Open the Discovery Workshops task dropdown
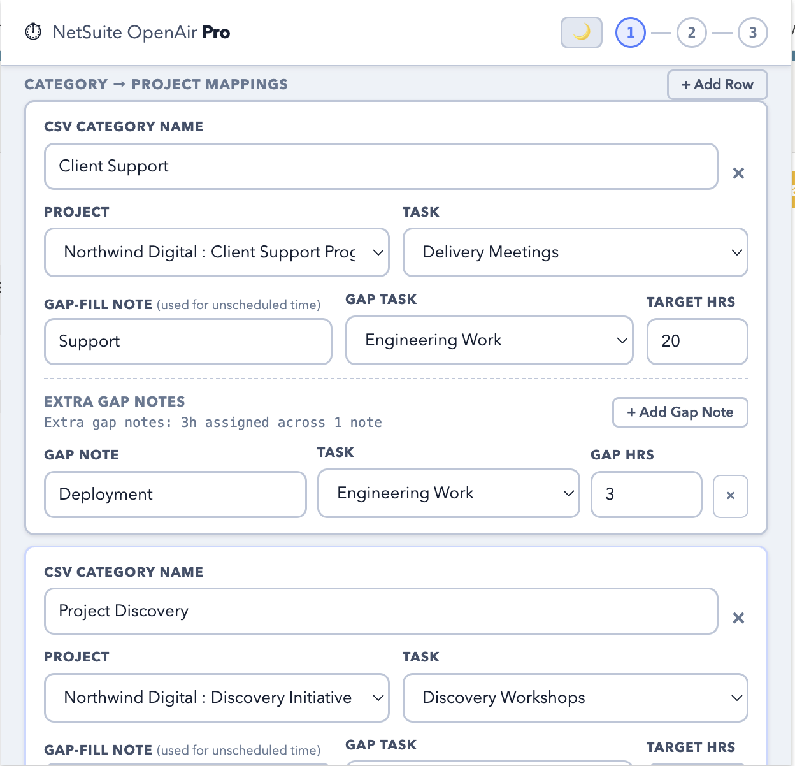This screenshot has height=766, width=795. click(x=575, y=698)
